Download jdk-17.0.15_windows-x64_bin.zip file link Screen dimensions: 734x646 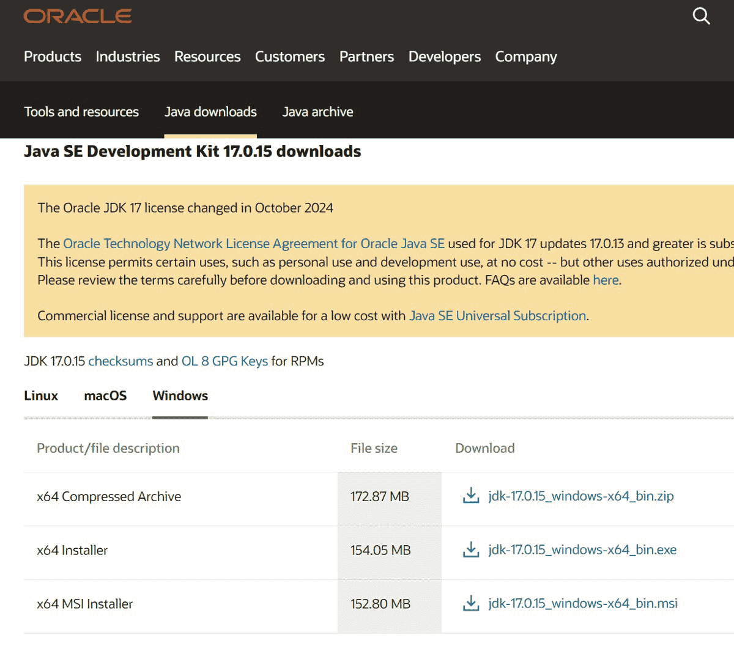(580, 496)
